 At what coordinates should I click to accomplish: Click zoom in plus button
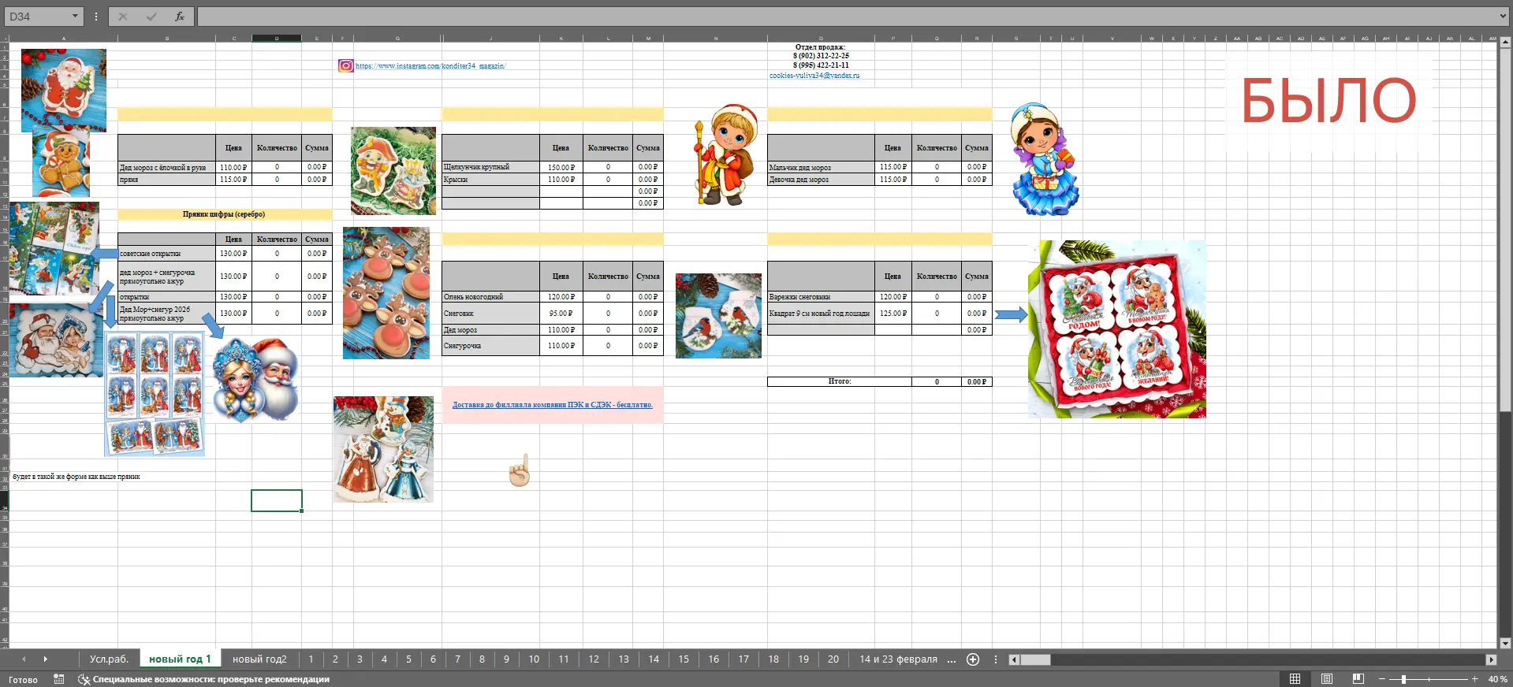[1474, 679]
